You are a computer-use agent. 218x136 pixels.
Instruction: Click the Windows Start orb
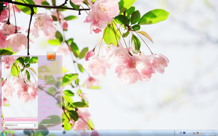(x=4, y=133)
